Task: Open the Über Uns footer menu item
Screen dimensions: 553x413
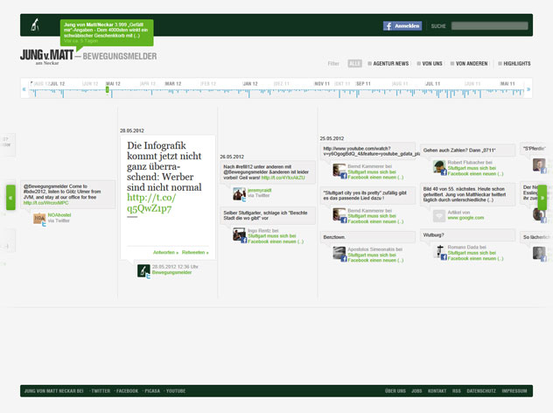Action: pyautogui.click(x=395, y=391)
